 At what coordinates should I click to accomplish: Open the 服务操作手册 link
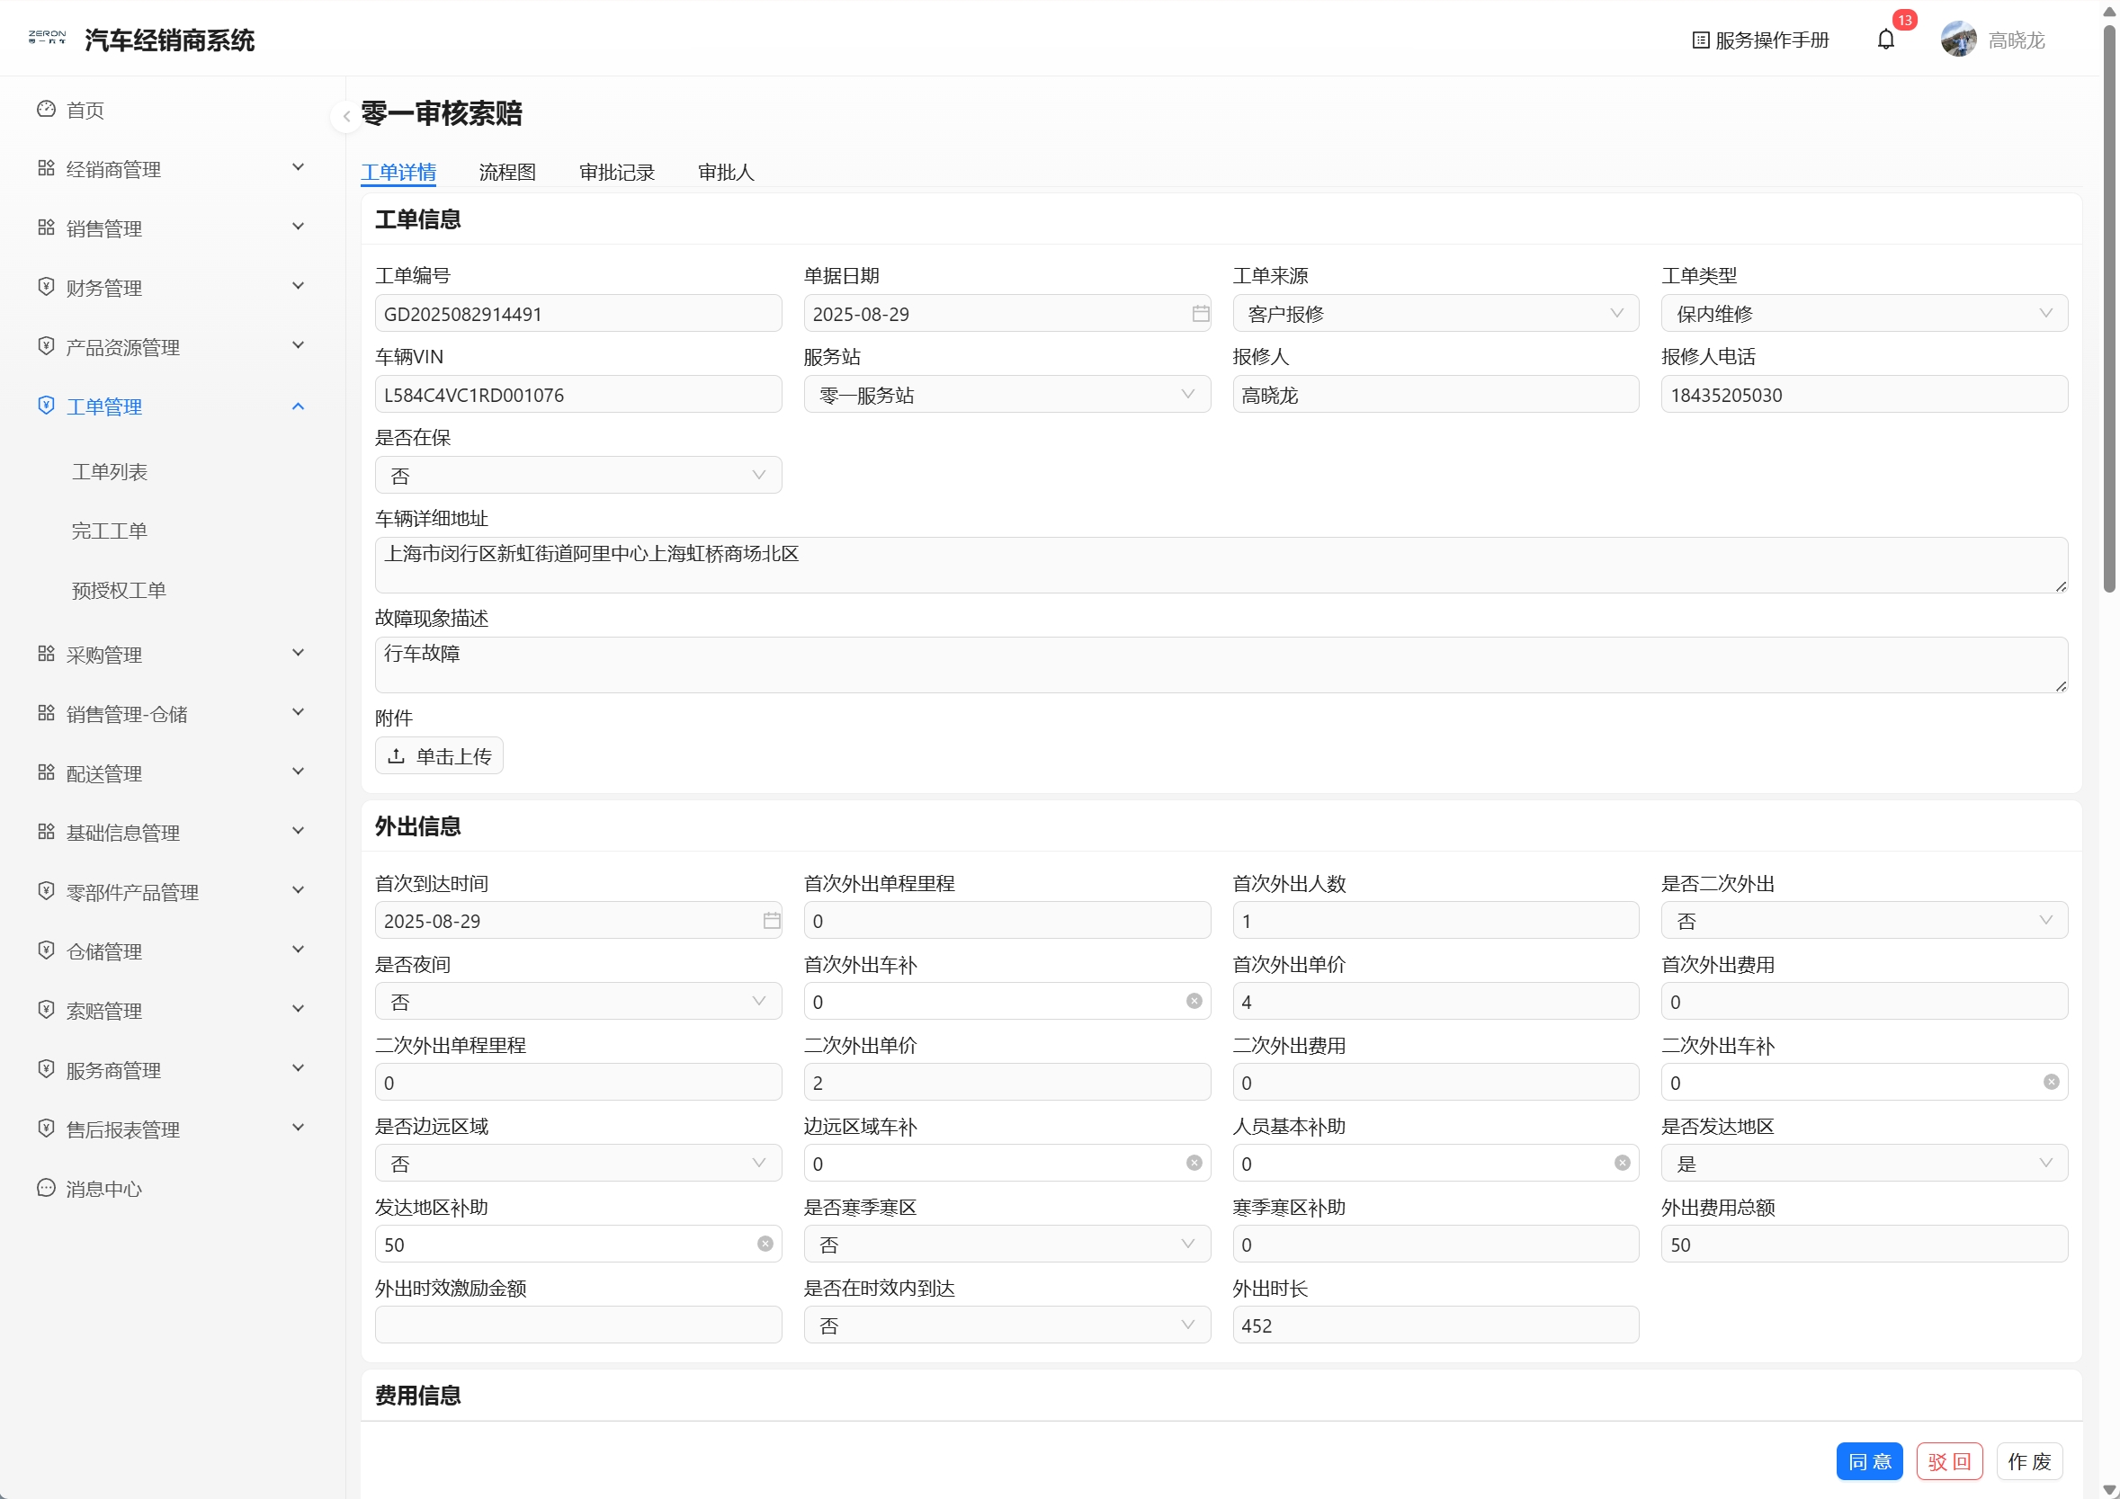point(1760,40)
